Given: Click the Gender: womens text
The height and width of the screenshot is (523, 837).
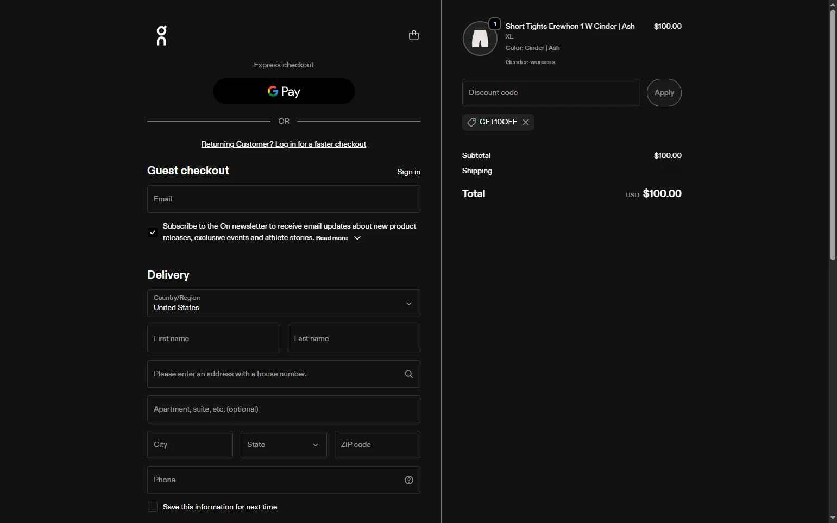Looking at the screenshot, I should click(530, 62).
